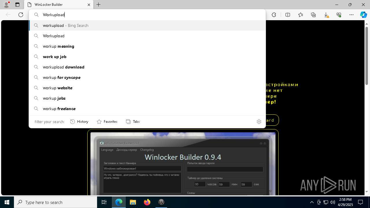Click search icon in address bar
The width and height of the screenshot is (370, 208).
pyautogui.click(x=36, y=15)
